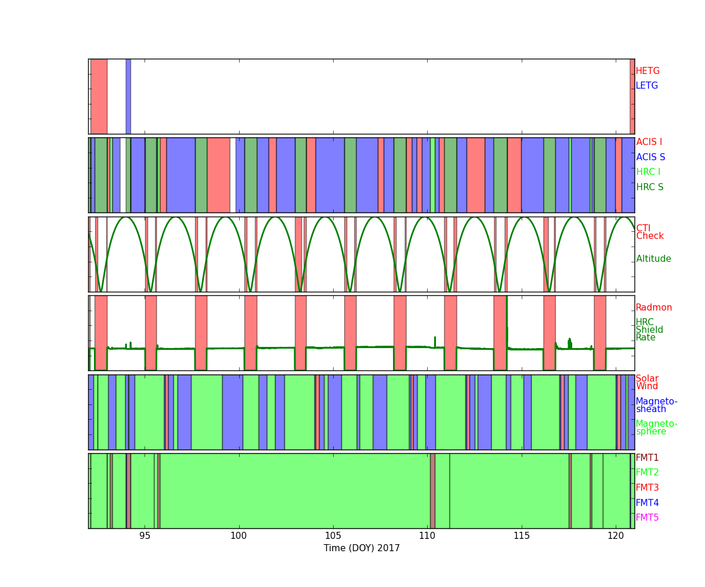Click the blue LETG legend label
This screenshot has width=705, height=587.
coord(646,86)
